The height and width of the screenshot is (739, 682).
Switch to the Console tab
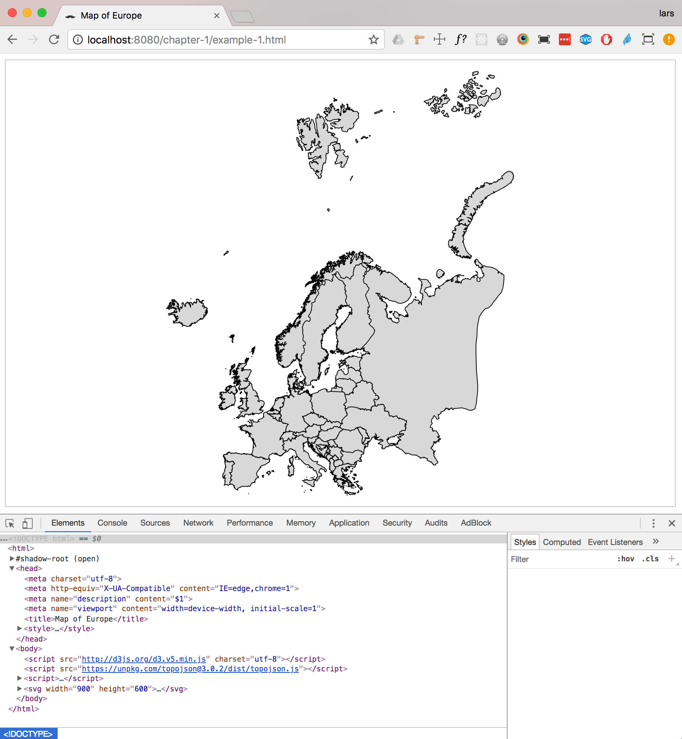(112, 523)
